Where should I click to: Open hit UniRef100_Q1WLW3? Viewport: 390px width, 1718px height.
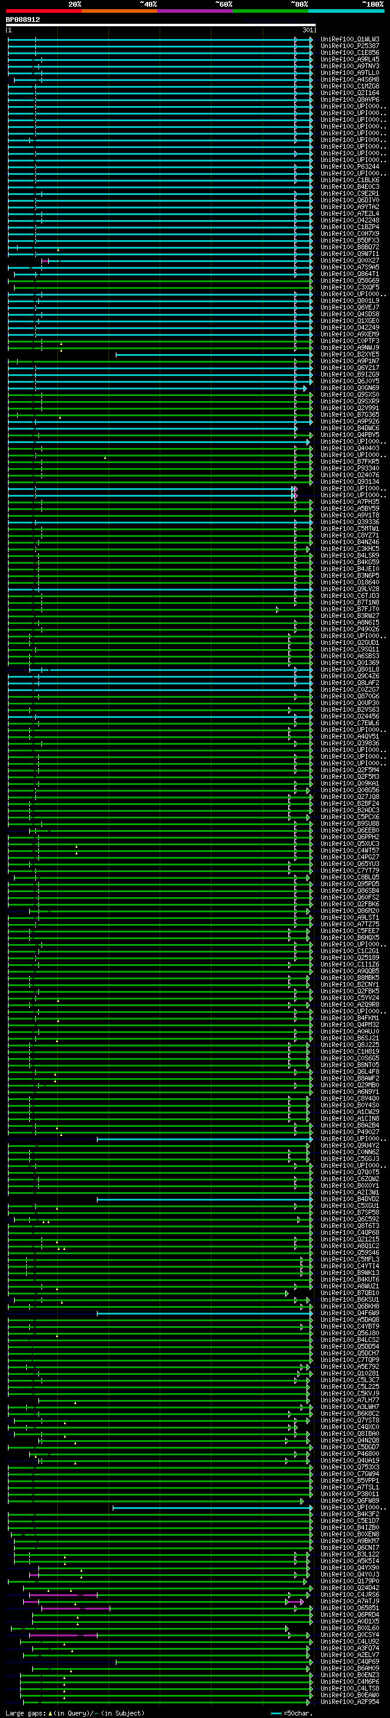pos(349,40)
